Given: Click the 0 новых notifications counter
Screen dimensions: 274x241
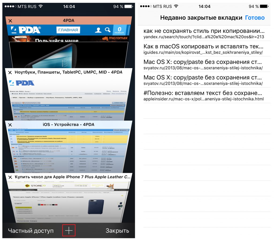Looking at the screenshot, I should [x=119, y=30].
